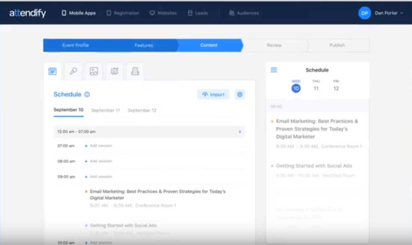Screen dimensions: 412x245
Task: Open Getting Started with Social Ads session
Action: point(123,226)
